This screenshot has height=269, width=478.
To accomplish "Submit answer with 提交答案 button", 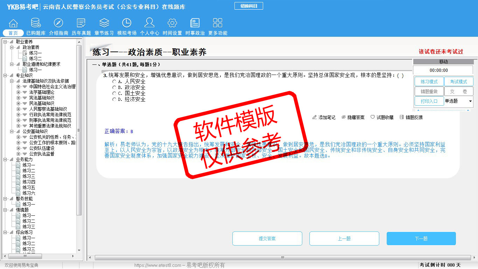I will pos(267,239).
